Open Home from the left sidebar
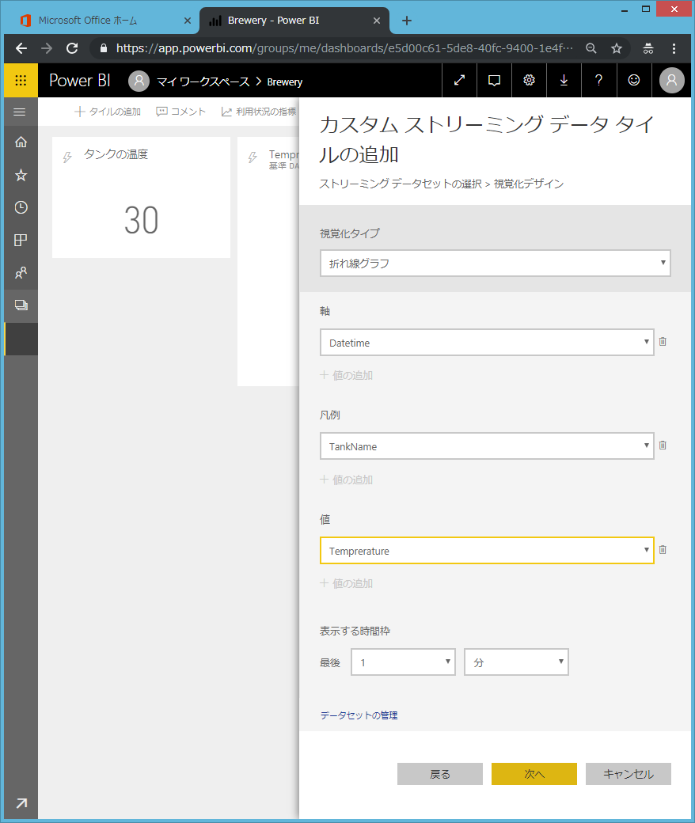 pyautogui.click(x=21, y=142)
